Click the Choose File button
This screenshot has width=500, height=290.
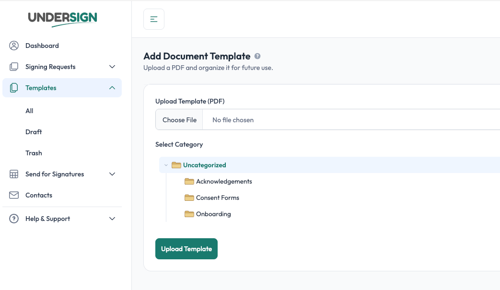point(179,120)
